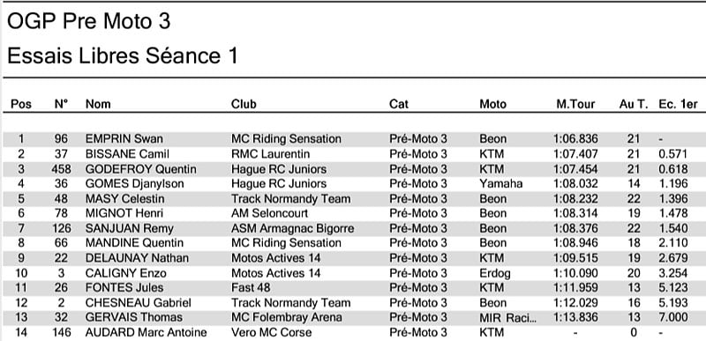This screenshot has width=706, height=341.
Task: Select the Nom column header
Action: 98,104
